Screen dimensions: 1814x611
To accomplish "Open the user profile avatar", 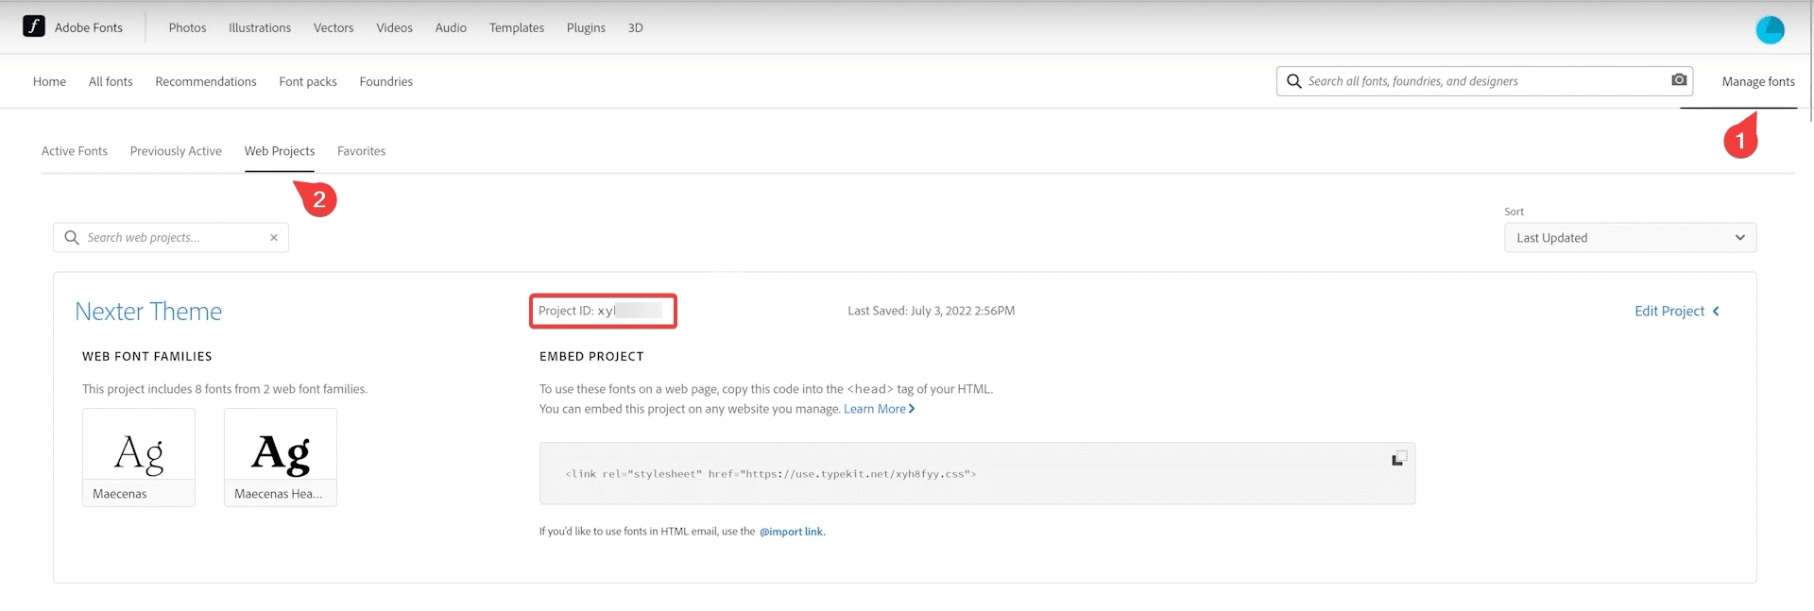I will [1770, 29].
